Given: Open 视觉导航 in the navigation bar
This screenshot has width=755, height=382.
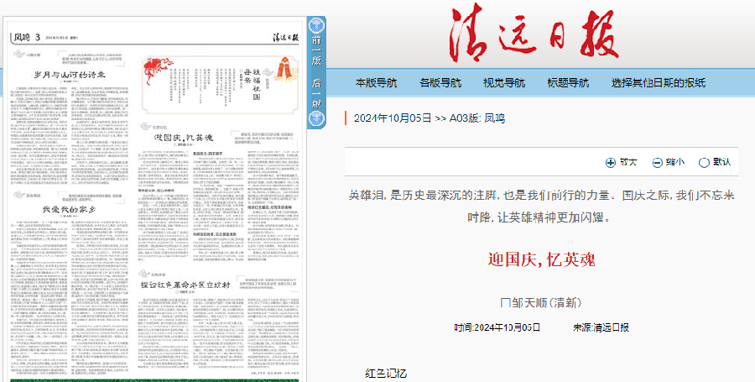Looking at the screenshot, I should pyautogui.click(x=504, y=83).
